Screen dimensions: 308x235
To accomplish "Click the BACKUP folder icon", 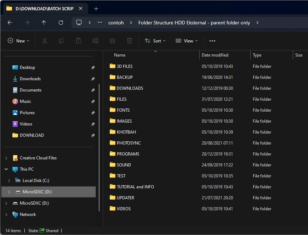I will (113, 77).
